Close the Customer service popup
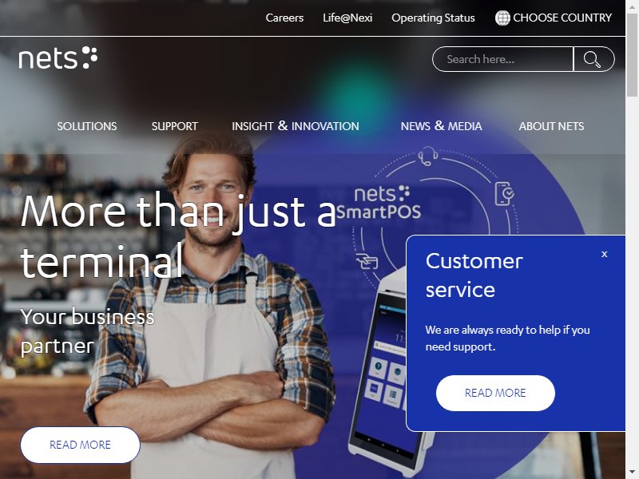Screen dimensions: 639x479 pos(605,254)
